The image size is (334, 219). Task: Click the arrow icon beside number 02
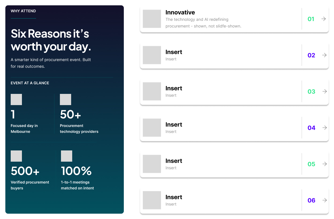[324, 55]
